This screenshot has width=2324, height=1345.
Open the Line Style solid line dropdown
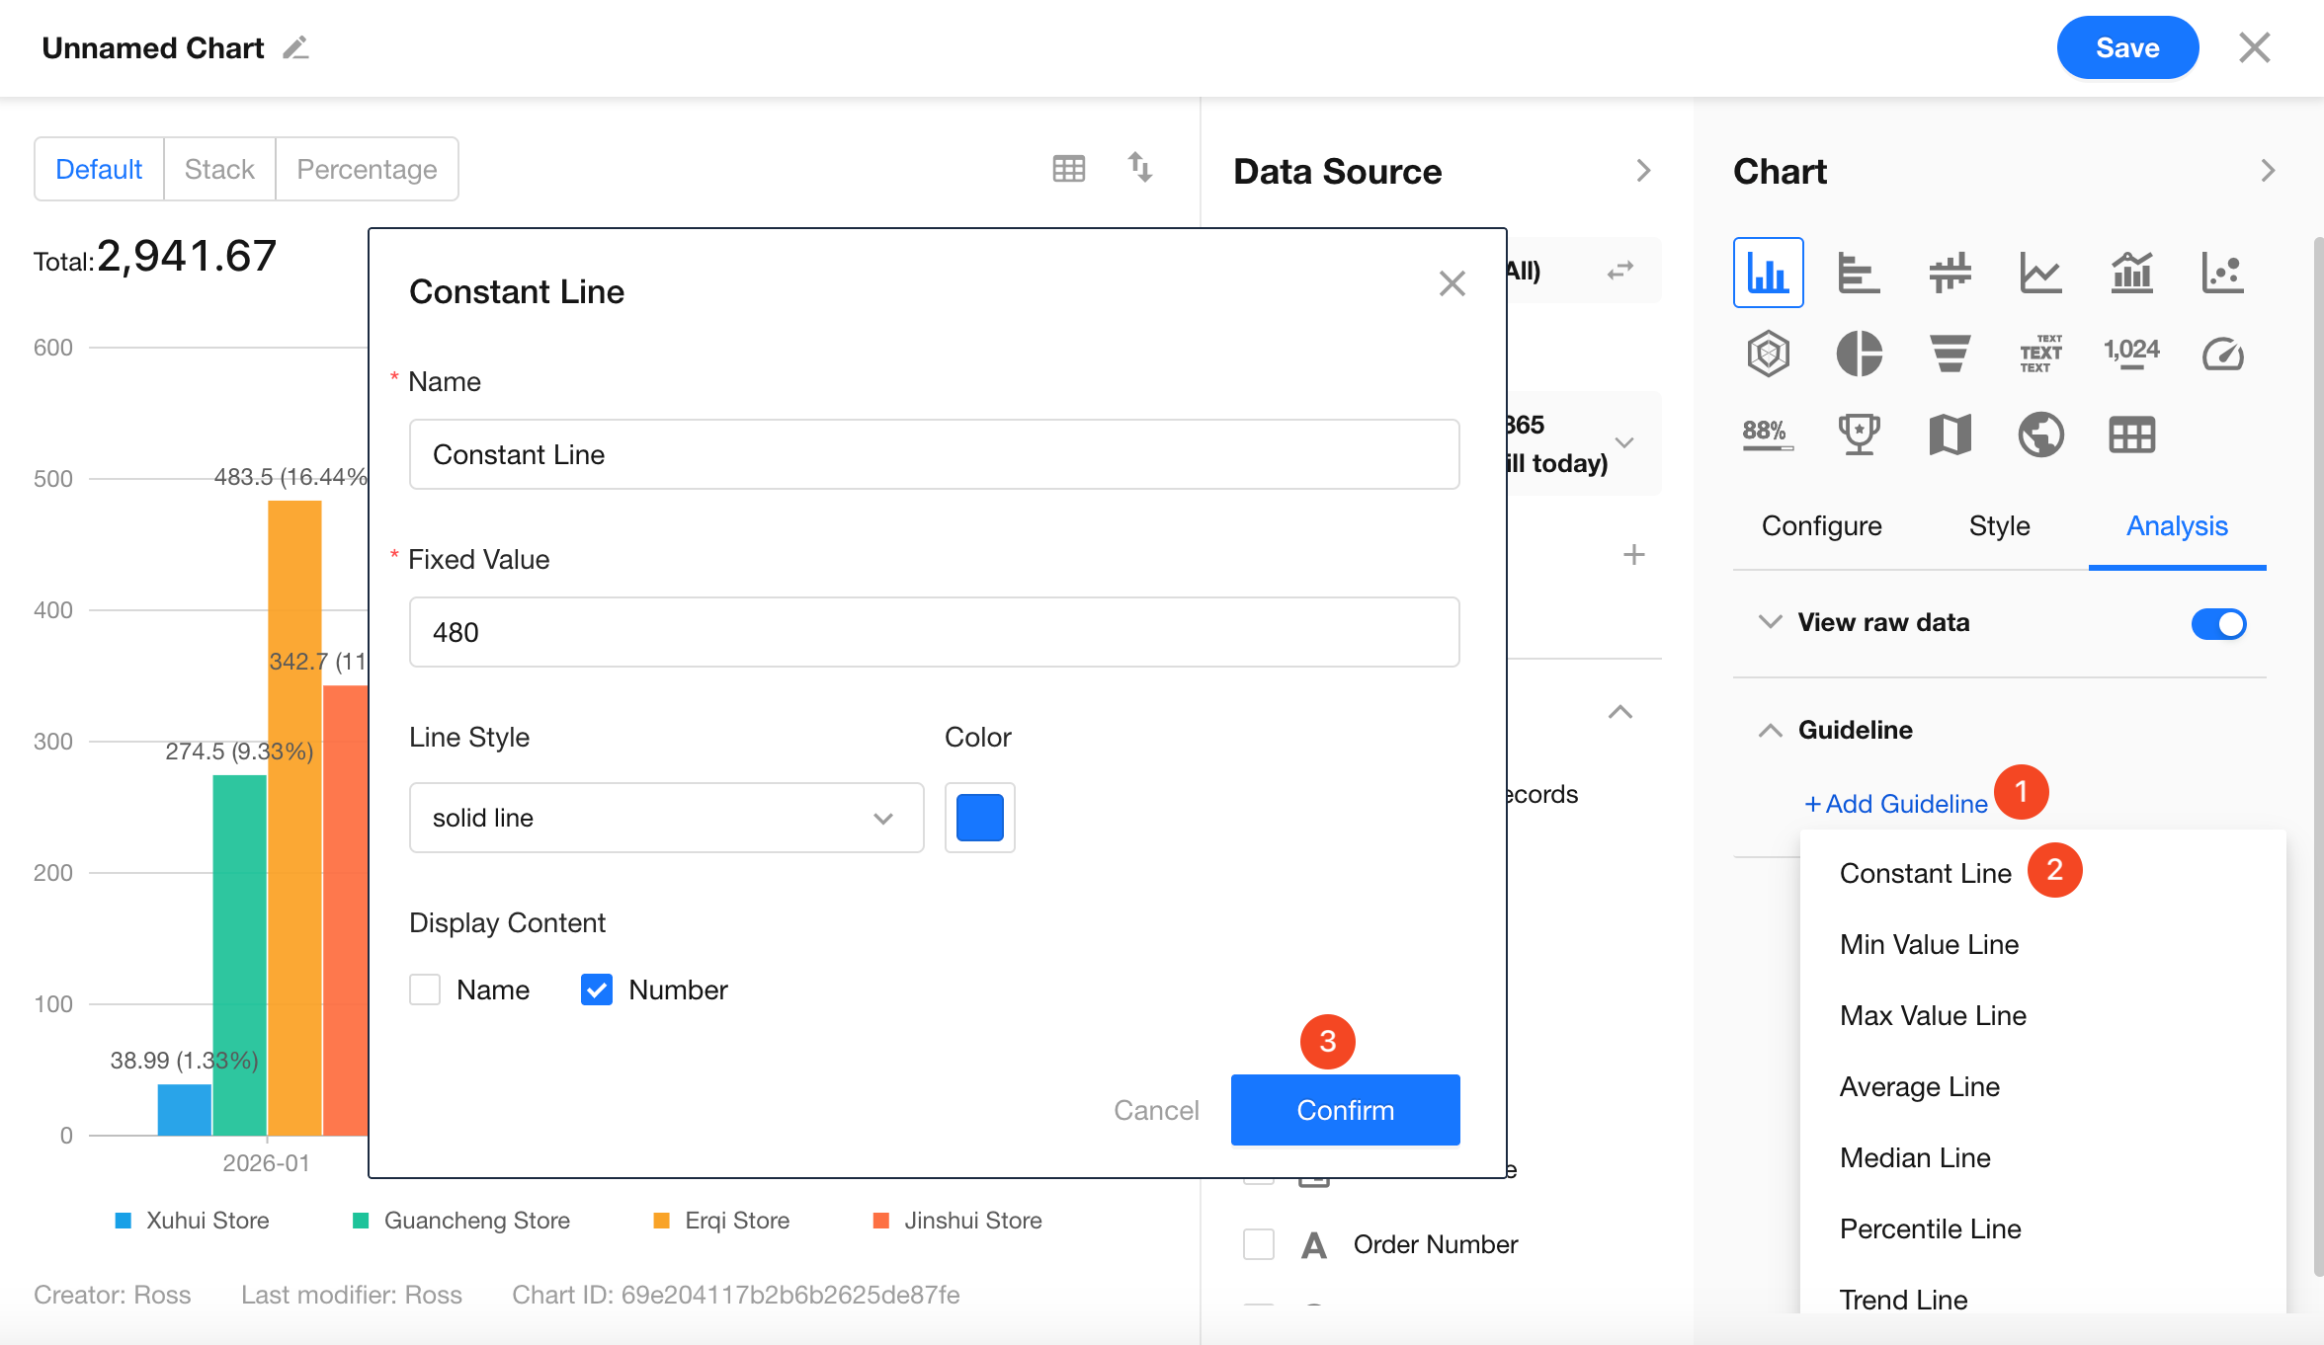666,818
